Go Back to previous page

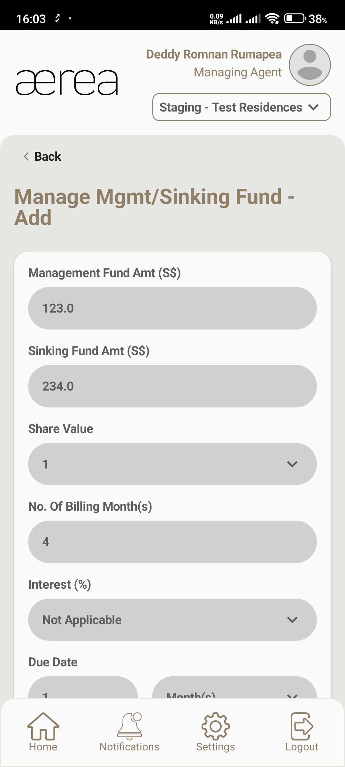pyautogui.click(x=42, y=157)
